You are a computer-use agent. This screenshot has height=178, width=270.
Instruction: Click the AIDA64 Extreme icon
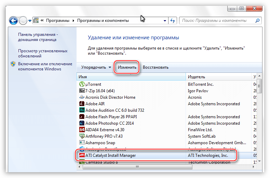click(82, 129)
